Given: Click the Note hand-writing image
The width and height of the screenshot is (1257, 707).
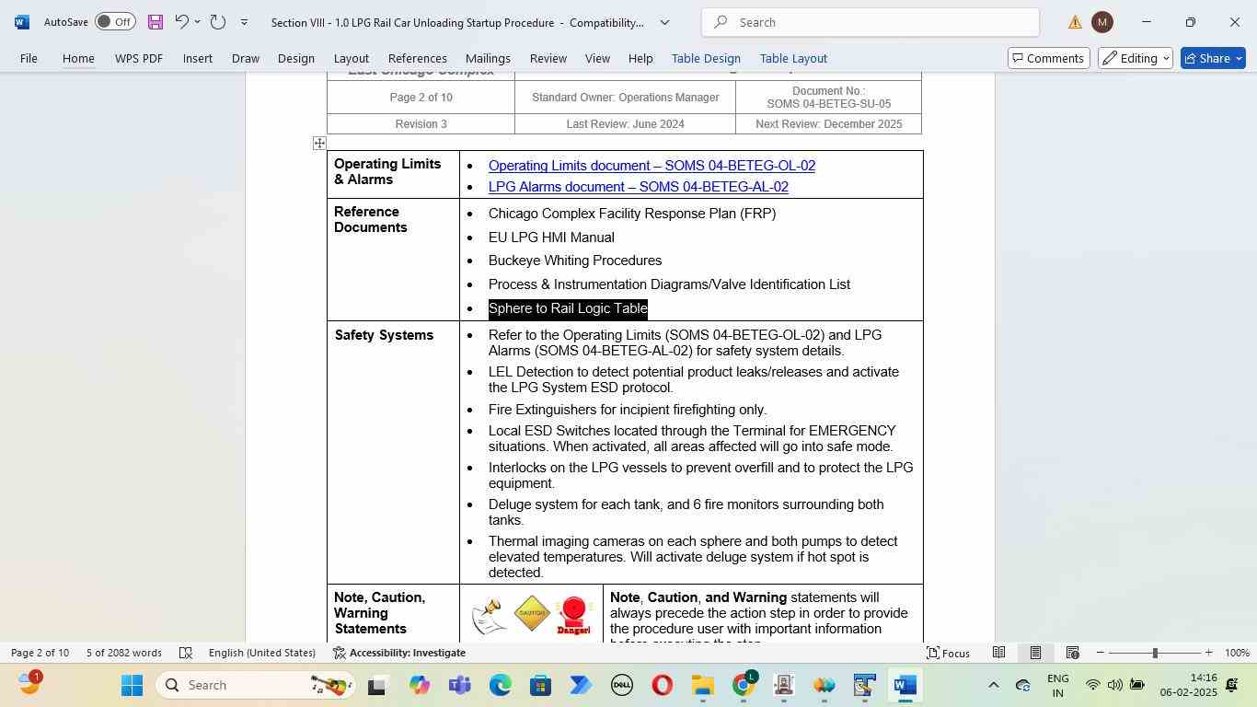Looking at the screenshot, I should [x=489, y=616].
